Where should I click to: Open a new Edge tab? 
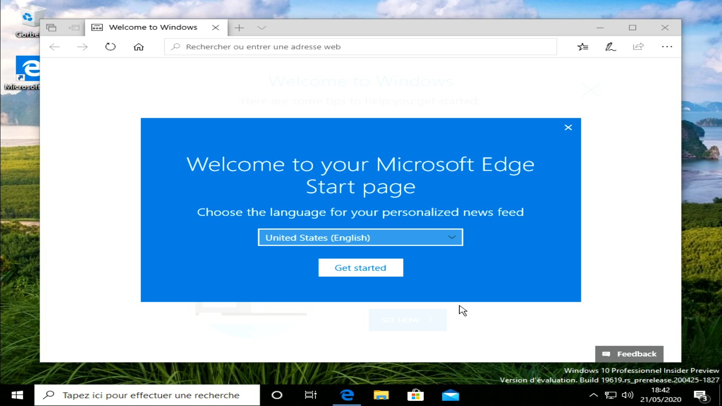click(x=239, y=28)
